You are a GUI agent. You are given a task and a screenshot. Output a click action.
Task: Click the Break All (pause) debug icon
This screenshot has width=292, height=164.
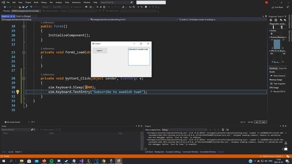point(97,7)
